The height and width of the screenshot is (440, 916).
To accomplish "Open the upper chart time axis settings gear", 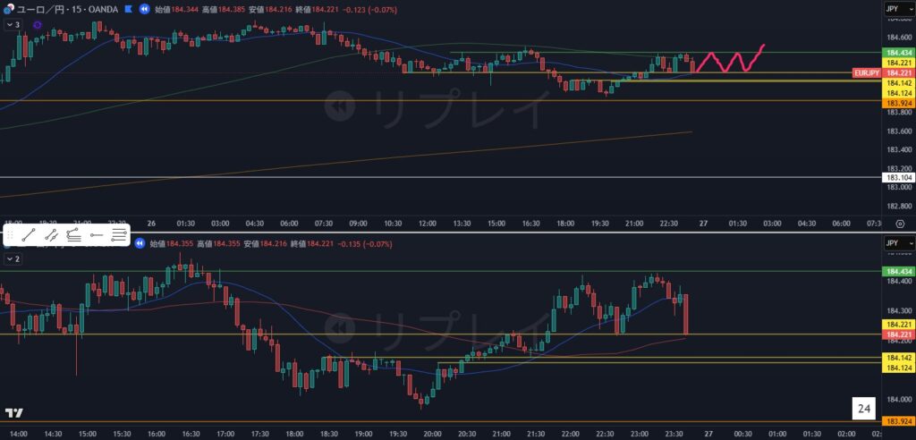I will coord(900,223).
